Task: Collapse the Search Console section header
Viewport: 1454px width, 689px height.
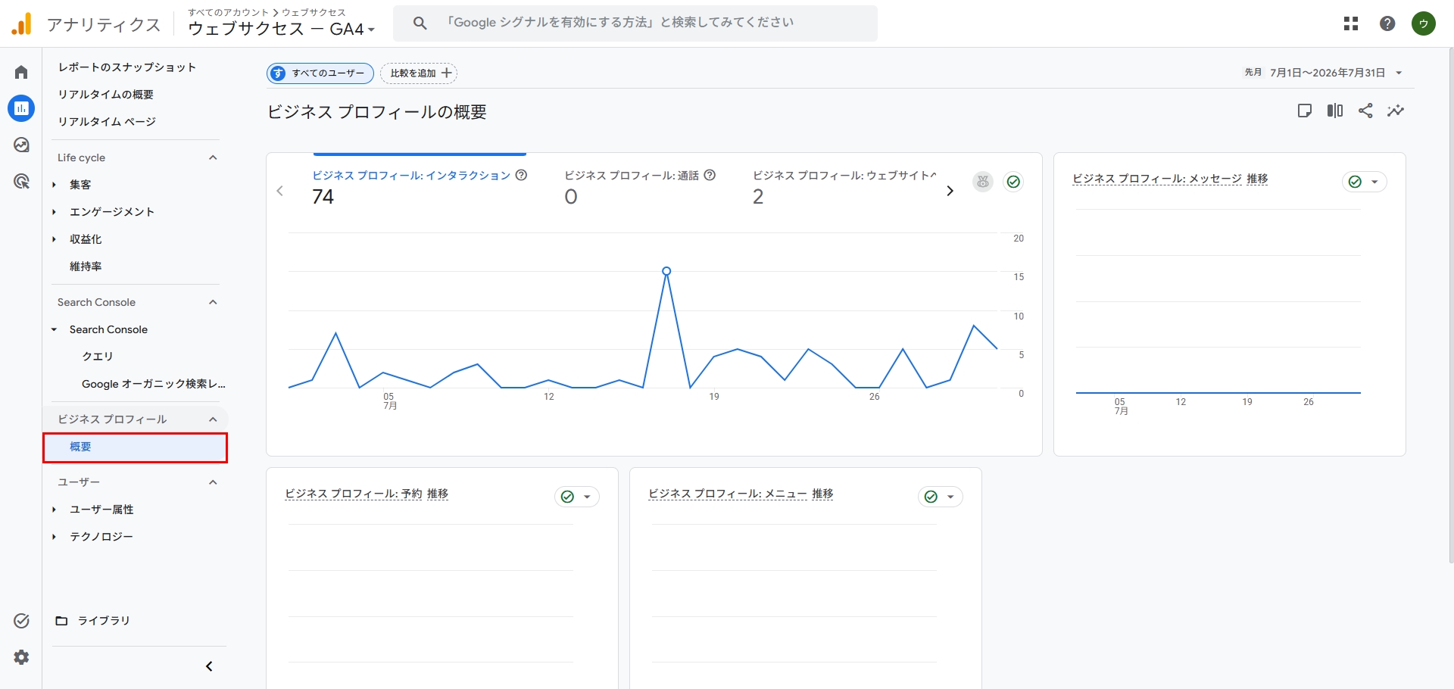Action: [213, 302]
